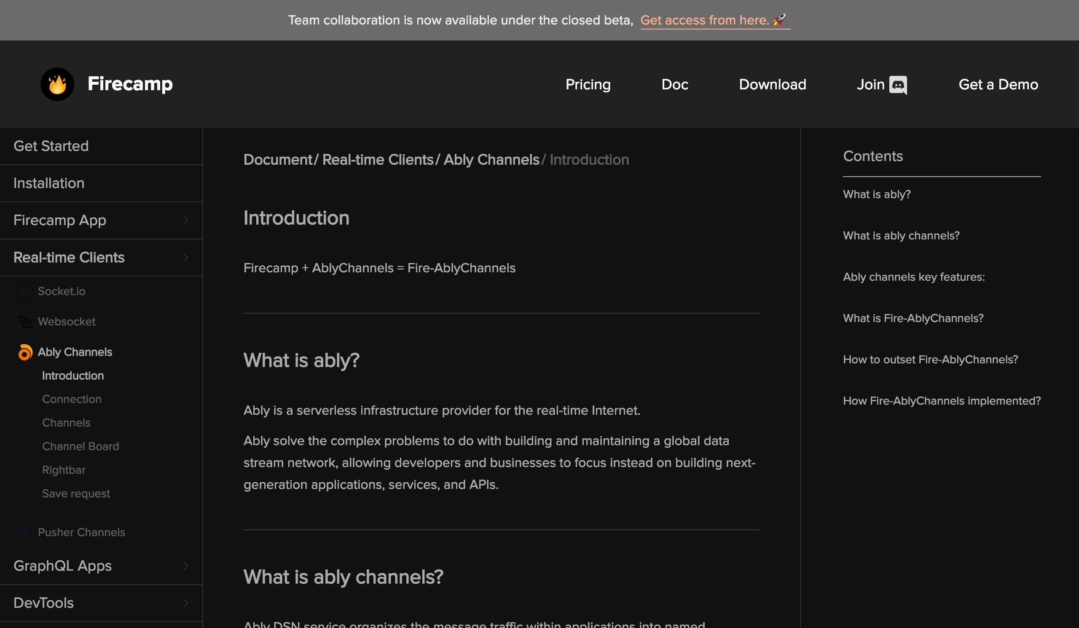Viewport: 1079px width, 628px height.
Task: Click the 'What is ably?' article heading
Action: (x=301, y=360)
